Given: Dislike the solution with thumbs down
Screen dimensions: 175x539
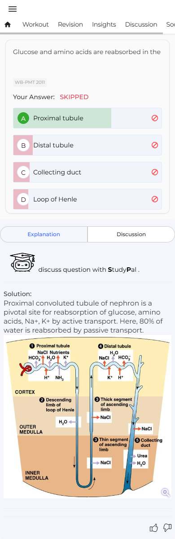Looking at the screenshot, I should tap(167, 528).
